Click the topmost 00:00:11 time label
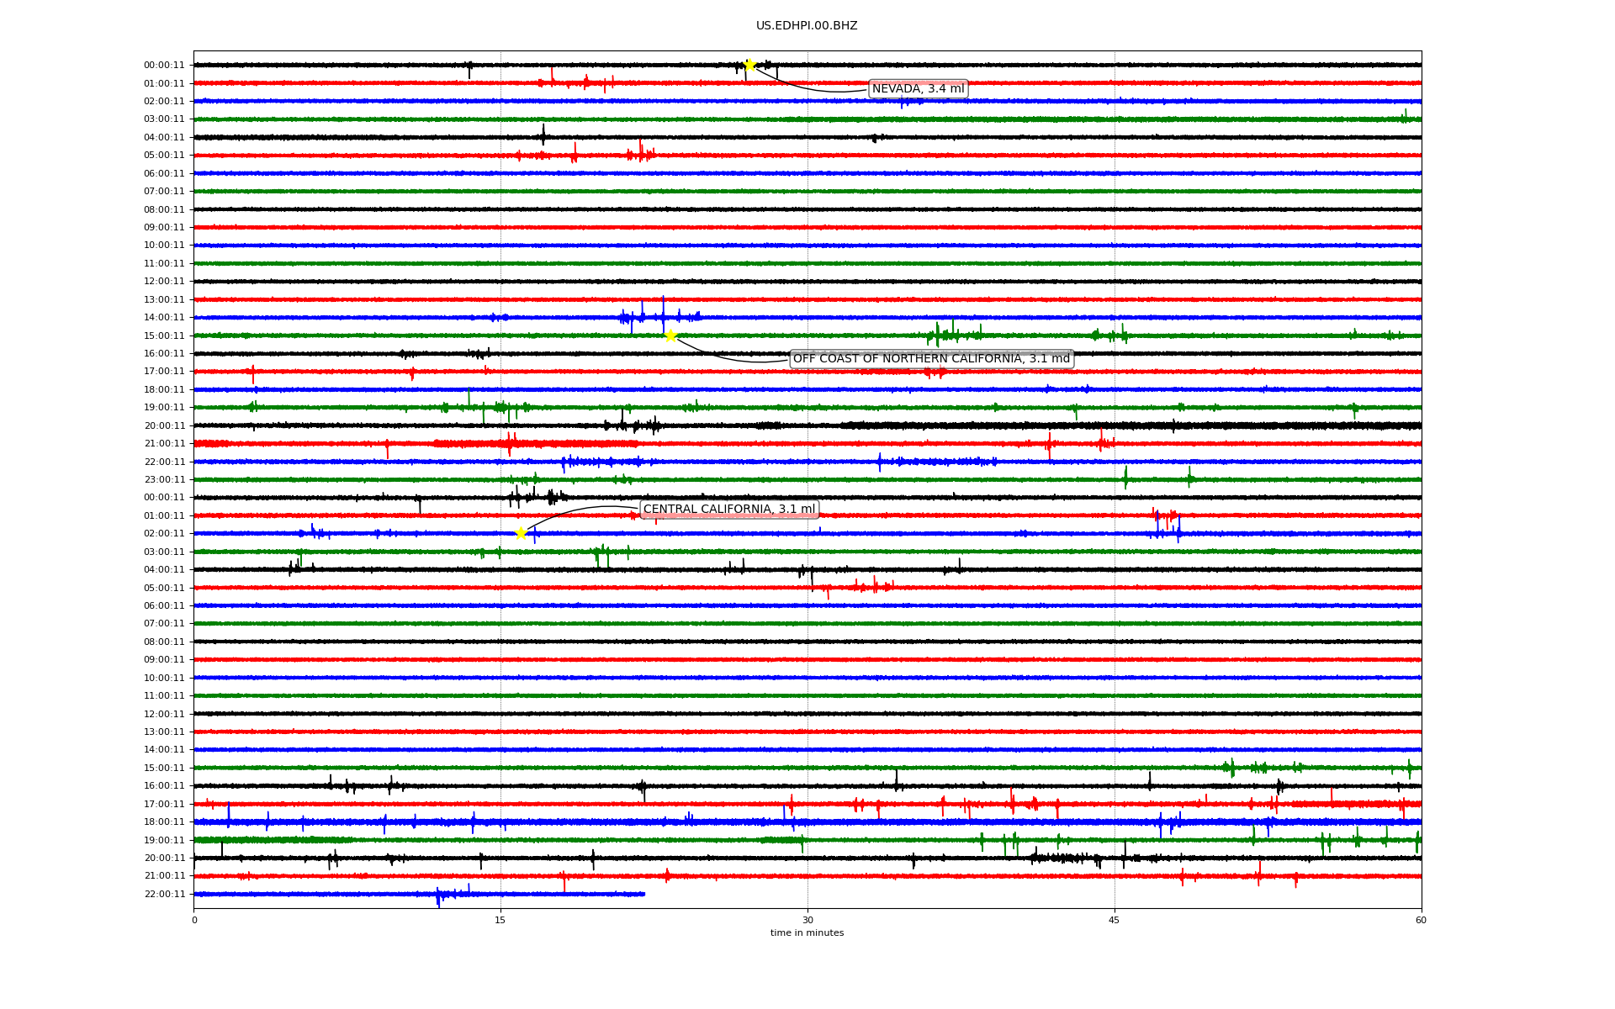 (164, 66)
